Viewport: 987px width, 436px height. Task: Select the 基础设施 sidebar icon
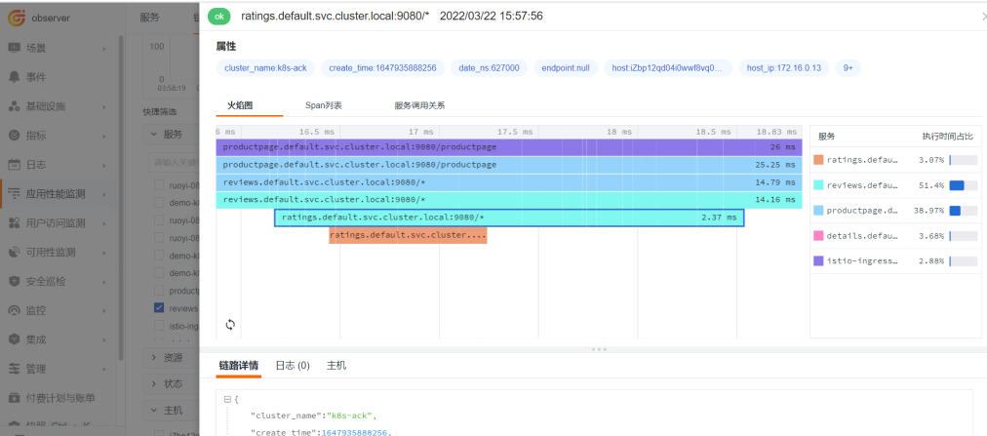coord(14,106)
